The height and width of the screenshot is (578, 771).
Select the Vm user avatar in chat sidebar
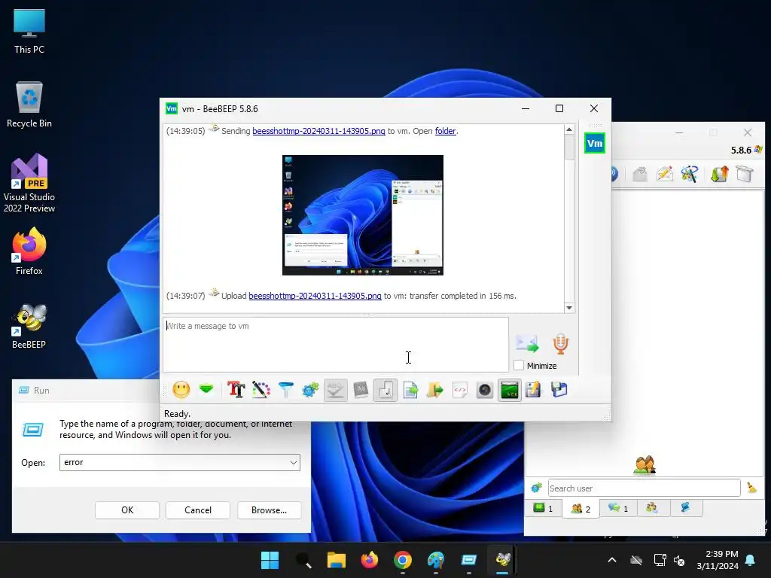[x=595, y=144]
